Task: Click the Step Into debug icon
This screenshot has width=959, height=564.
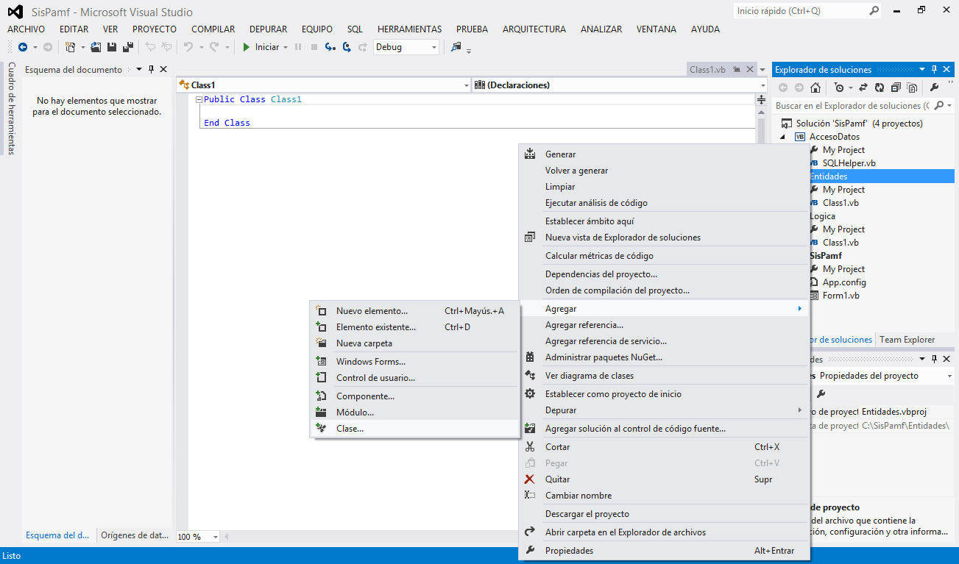Action: [330, 47]
